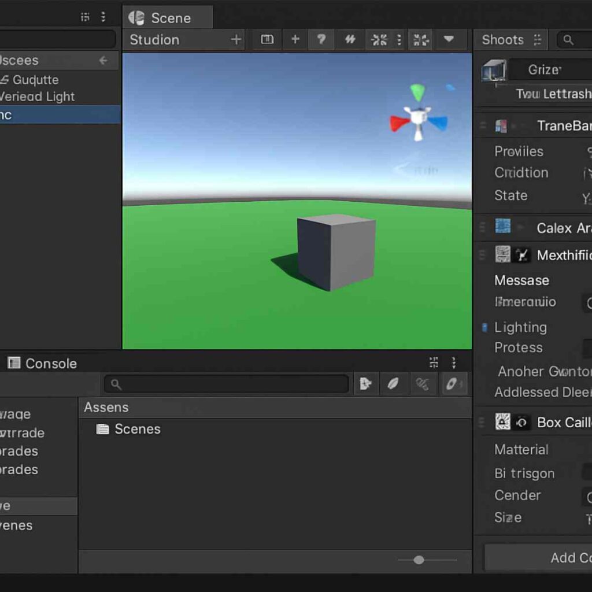Click the Shoots panel lock grid icon

(538, 40)
